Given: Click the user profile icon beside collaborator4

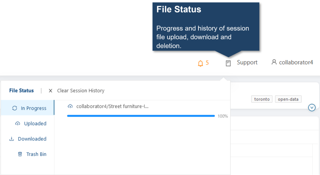Looking at the screenshot, I should coord(274,62).
